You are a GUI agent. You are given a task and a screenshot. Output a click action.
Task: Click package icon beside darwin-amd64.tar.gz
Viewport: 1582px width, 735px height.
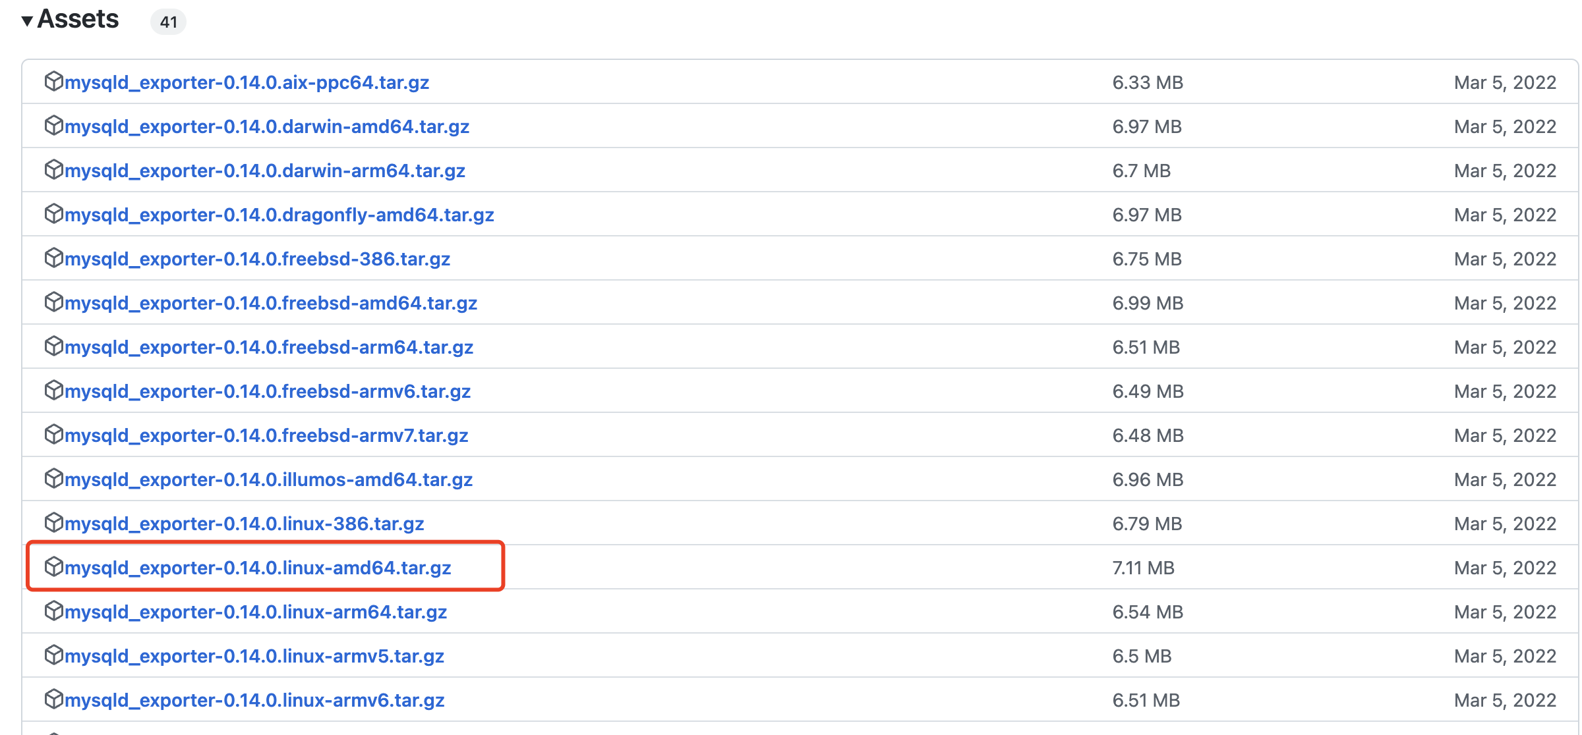[x=53, y=126]
